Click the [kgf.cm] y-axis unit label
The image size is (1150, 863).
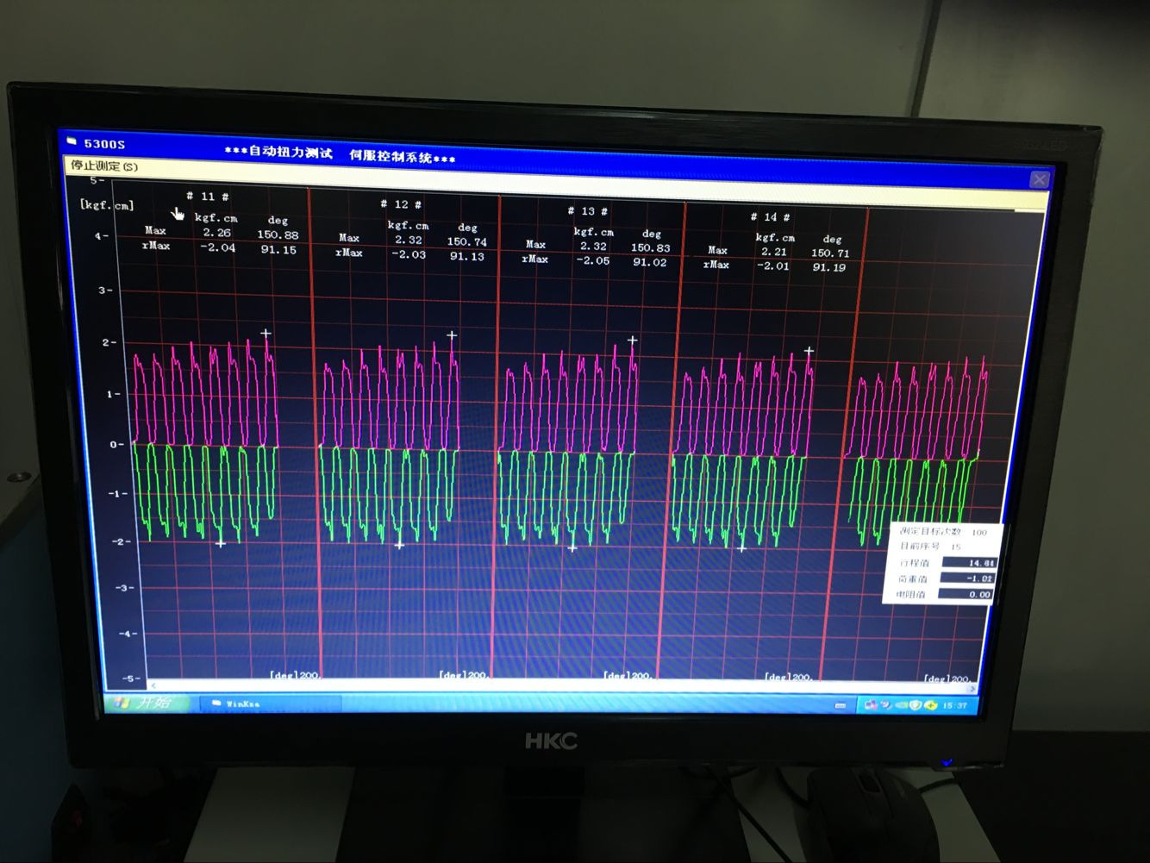tap(107, 205)
